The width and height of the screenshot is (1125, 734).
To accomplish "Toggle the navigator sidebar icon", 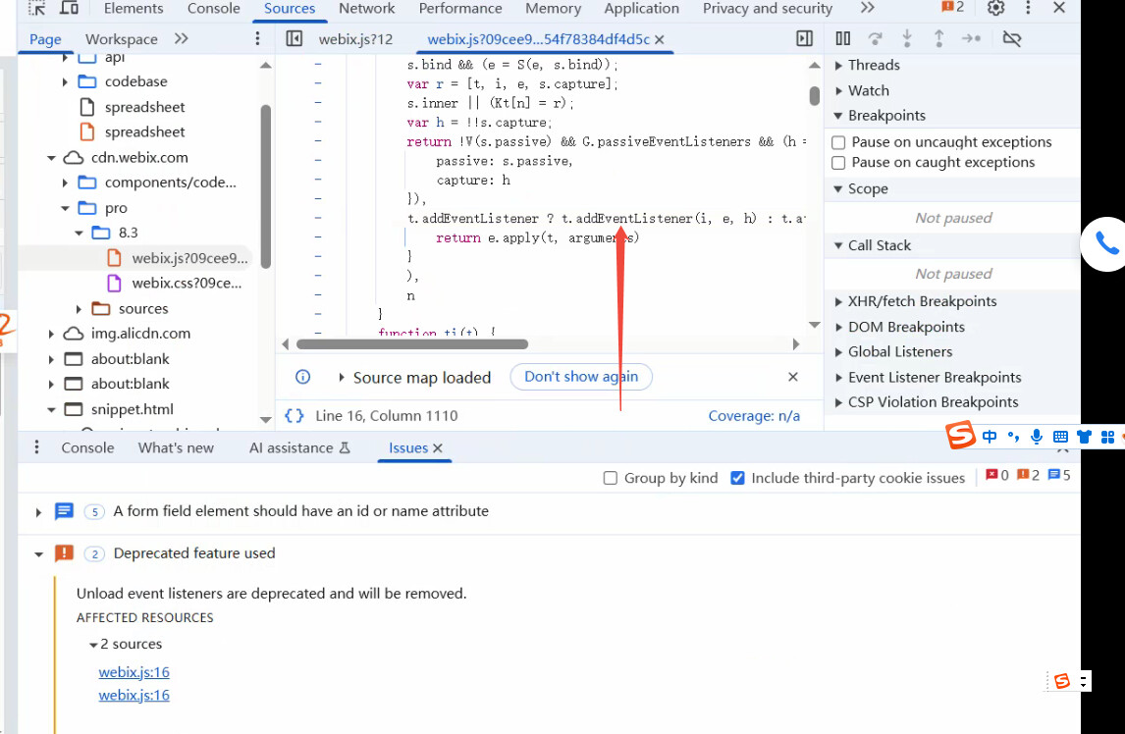I will pyautogui.click(x=295, y=38).
